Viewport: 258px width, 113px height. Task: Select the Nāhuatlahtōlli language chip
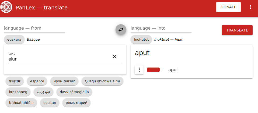click(21, 103)
